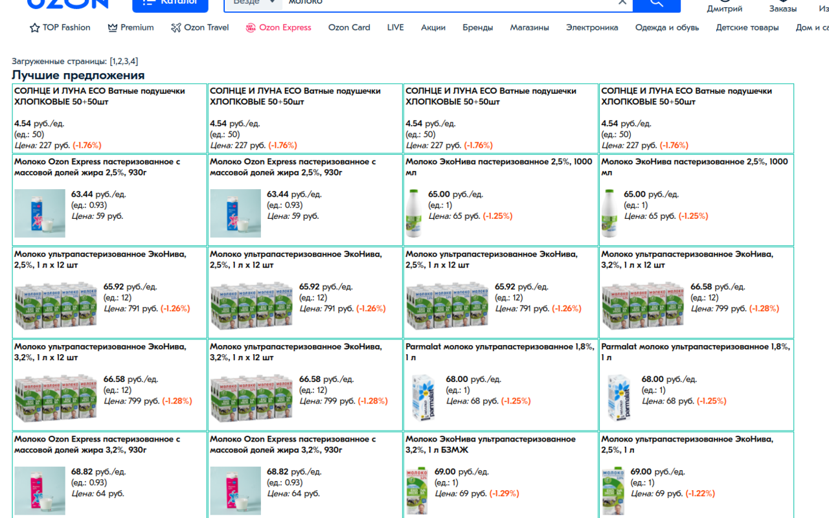Image resolution: width=829 pixels, height=518 pixels.
Task: Open Ozon Travel airplane link
Action: coord(200,27)
